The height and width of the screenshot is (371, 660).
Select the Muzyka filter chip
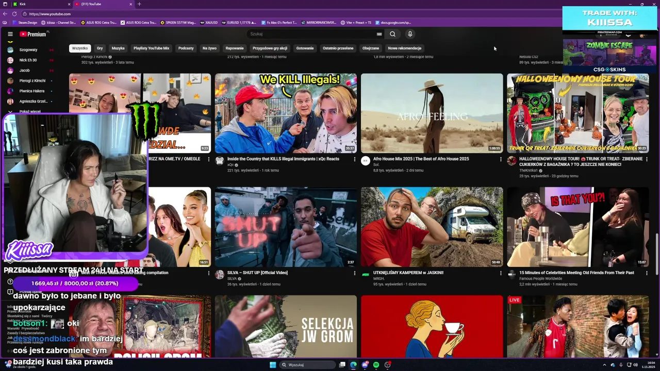pos(118,48)
